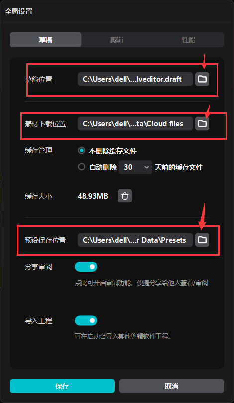Click the 草稿位置 path field
This screenshot has width=234, height=403.
click(x=135, y=79)
